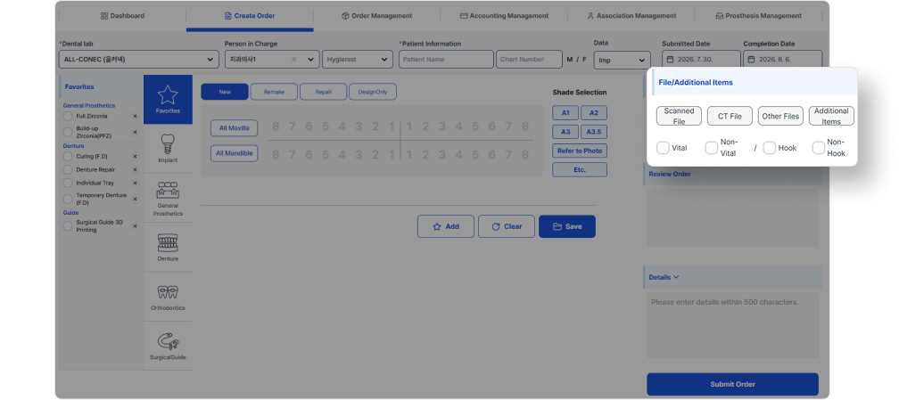Click the Scanned File button

[679, 116]
